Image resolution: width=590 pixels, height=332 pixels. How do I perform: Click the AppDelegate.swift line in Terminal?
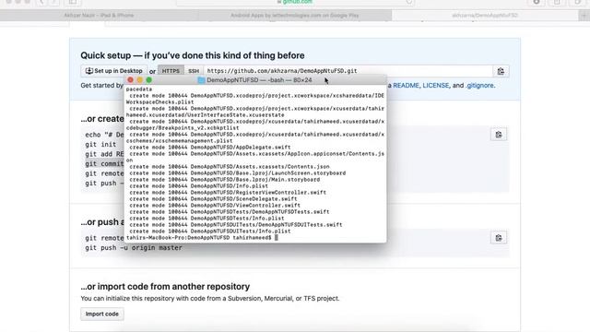pos(210,148)
